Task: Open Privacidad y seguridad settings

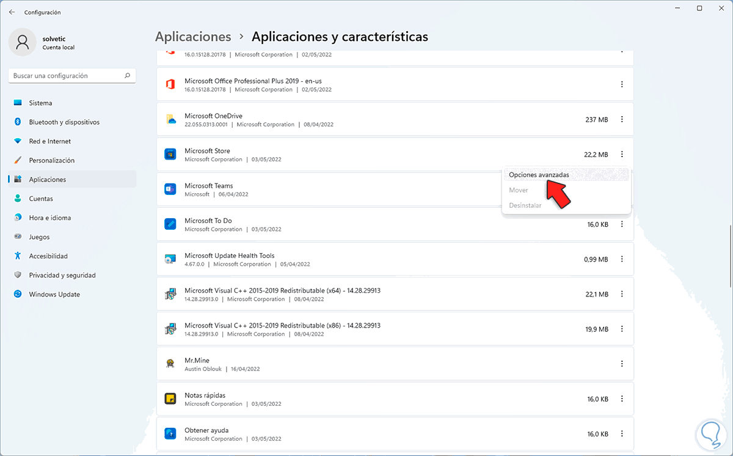Action: click(x=62, y=275)
